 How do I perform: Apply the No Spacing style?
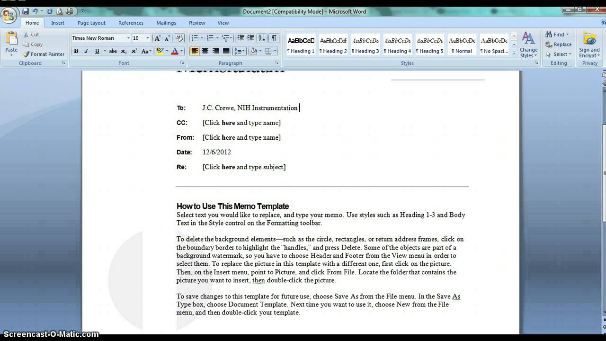tap(494, 45)
